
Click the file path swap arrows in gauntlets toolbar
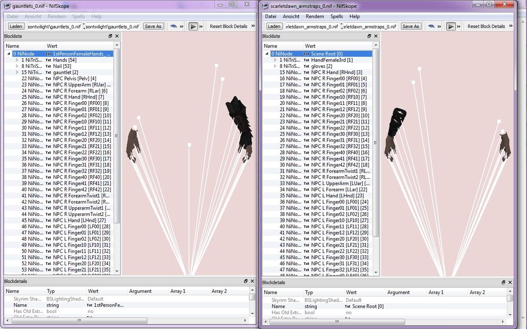click(x=84, y=26)
